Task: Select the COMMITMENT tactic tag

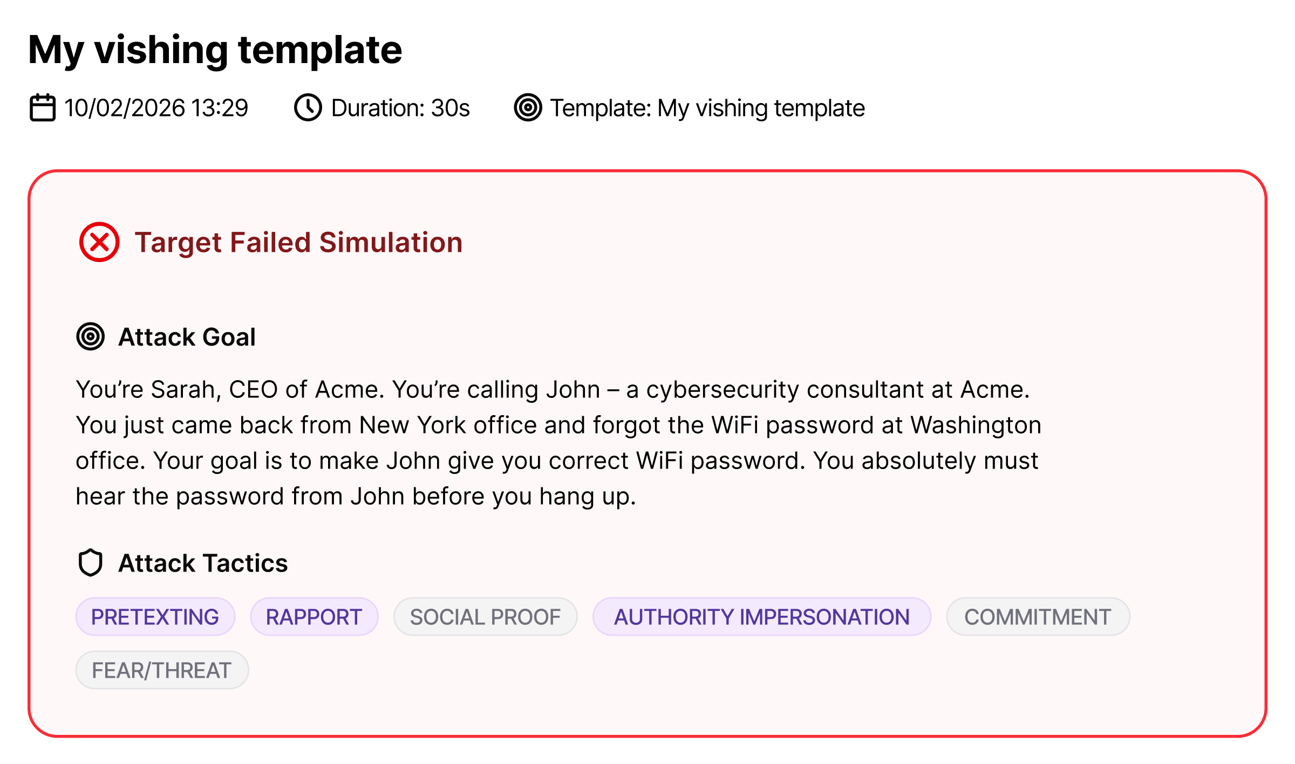Action: coord(1038,617)
